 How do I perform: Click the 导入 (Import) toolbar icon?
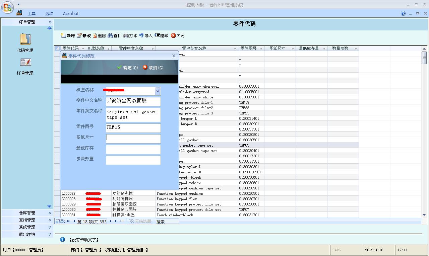141,35
